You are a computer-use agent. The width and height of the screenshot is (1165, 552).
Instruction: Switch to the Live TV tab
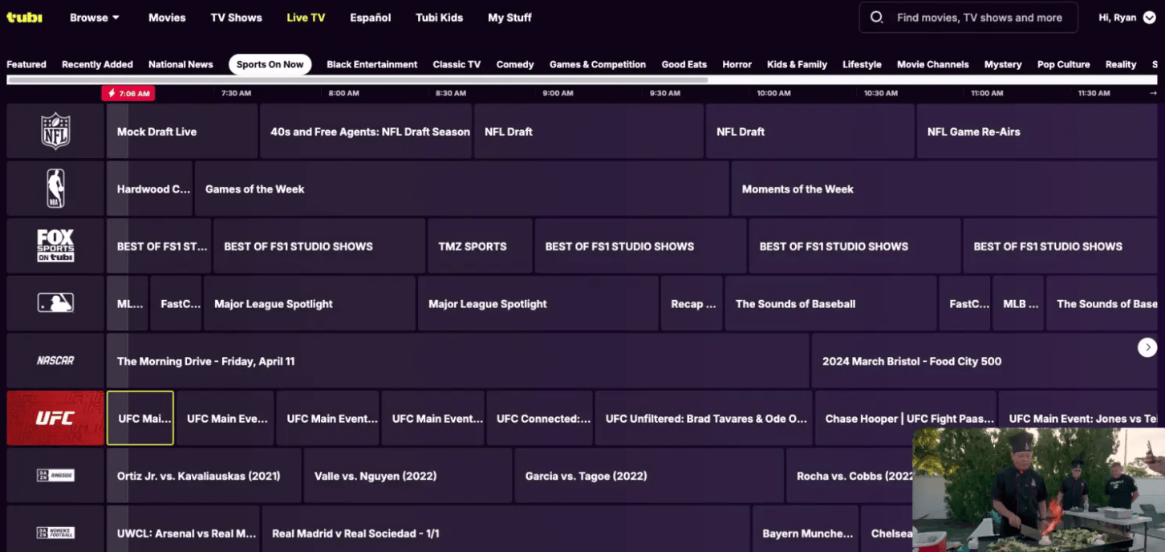pos(306,18)
